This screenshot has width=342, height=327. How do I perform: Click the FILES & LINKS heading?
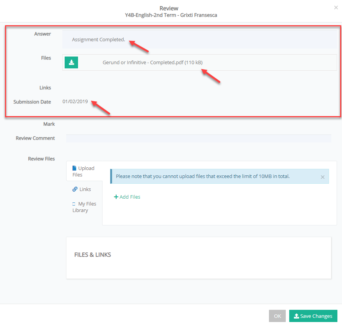[93, 255]
